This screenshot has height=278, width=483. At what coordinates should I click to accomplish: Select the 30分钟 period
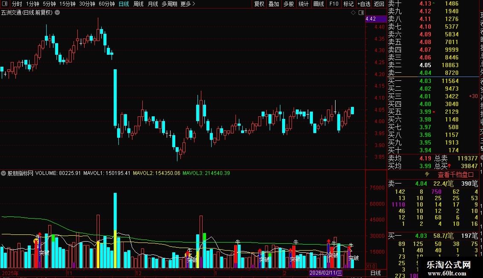point(87,4)
